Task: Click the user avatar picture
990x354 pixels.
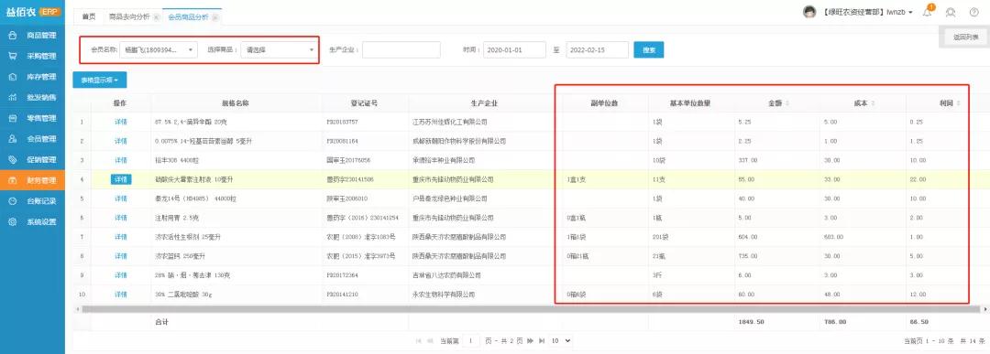Action: point(809,12)
